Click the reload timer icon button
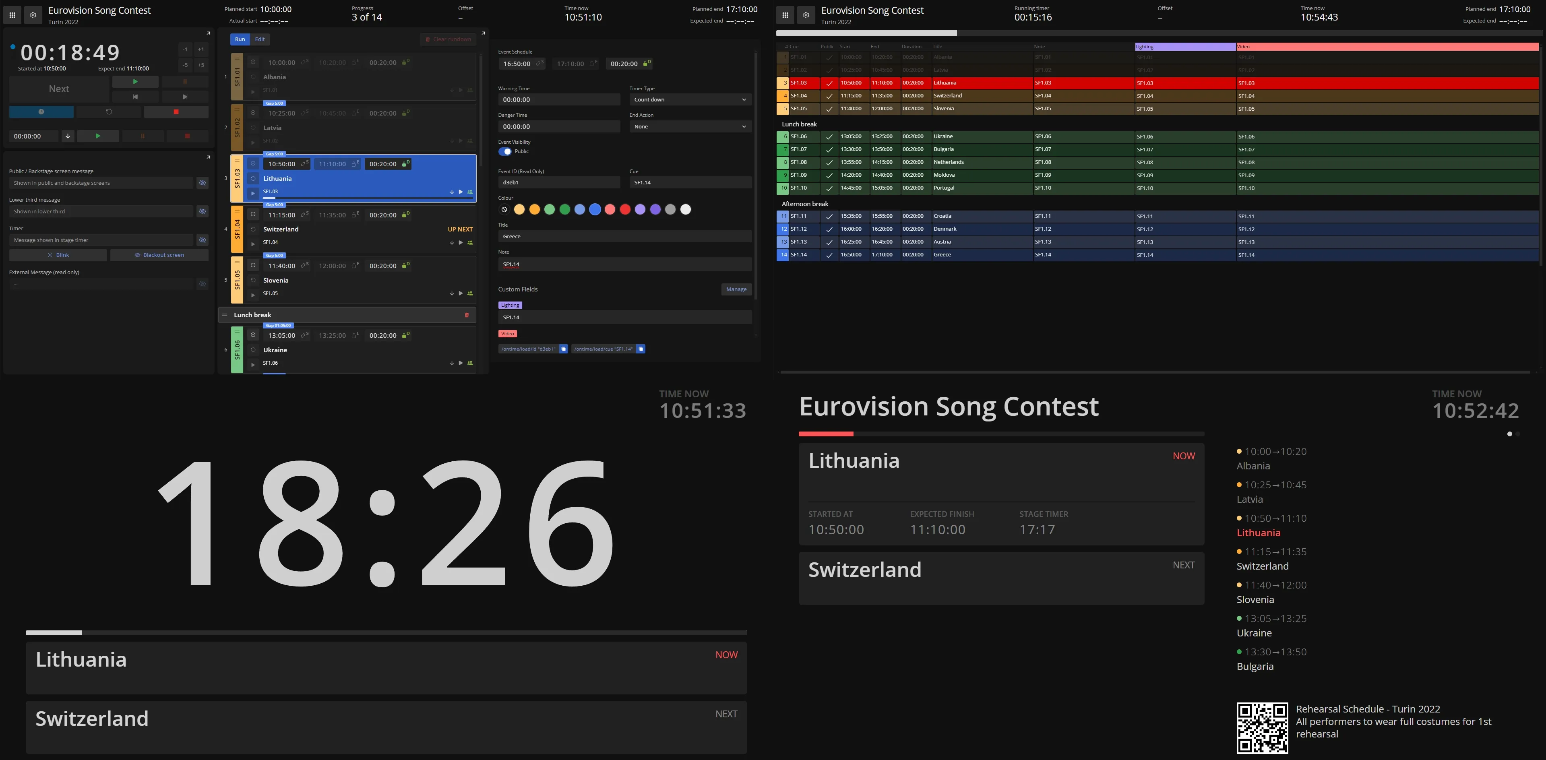This screenshot has height=760, width=1546. pyautogui.click(x=109, y=112)
